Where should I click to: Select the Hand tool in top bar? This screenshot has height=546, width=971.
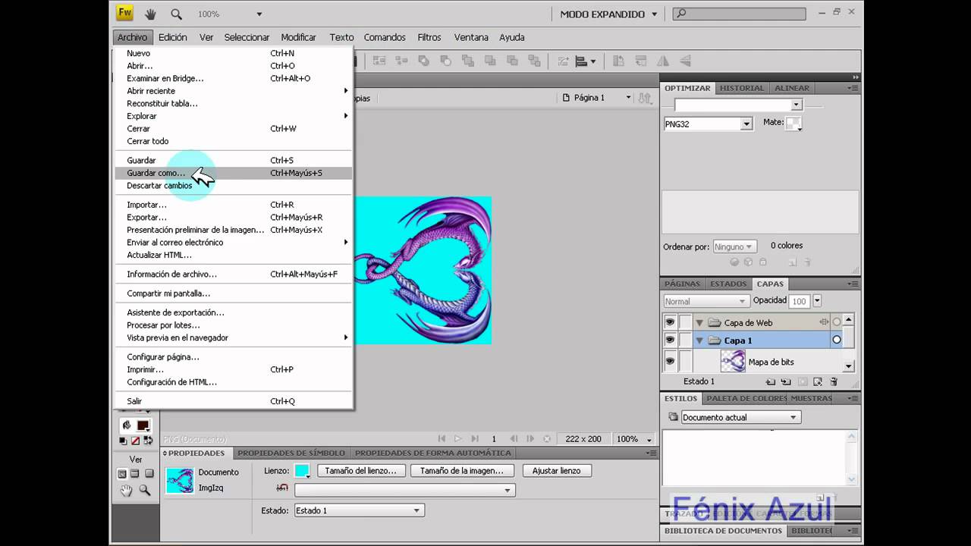150,14
